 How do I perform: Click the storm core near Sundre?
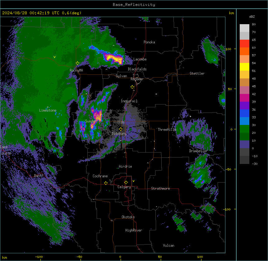tap(98, 115)
